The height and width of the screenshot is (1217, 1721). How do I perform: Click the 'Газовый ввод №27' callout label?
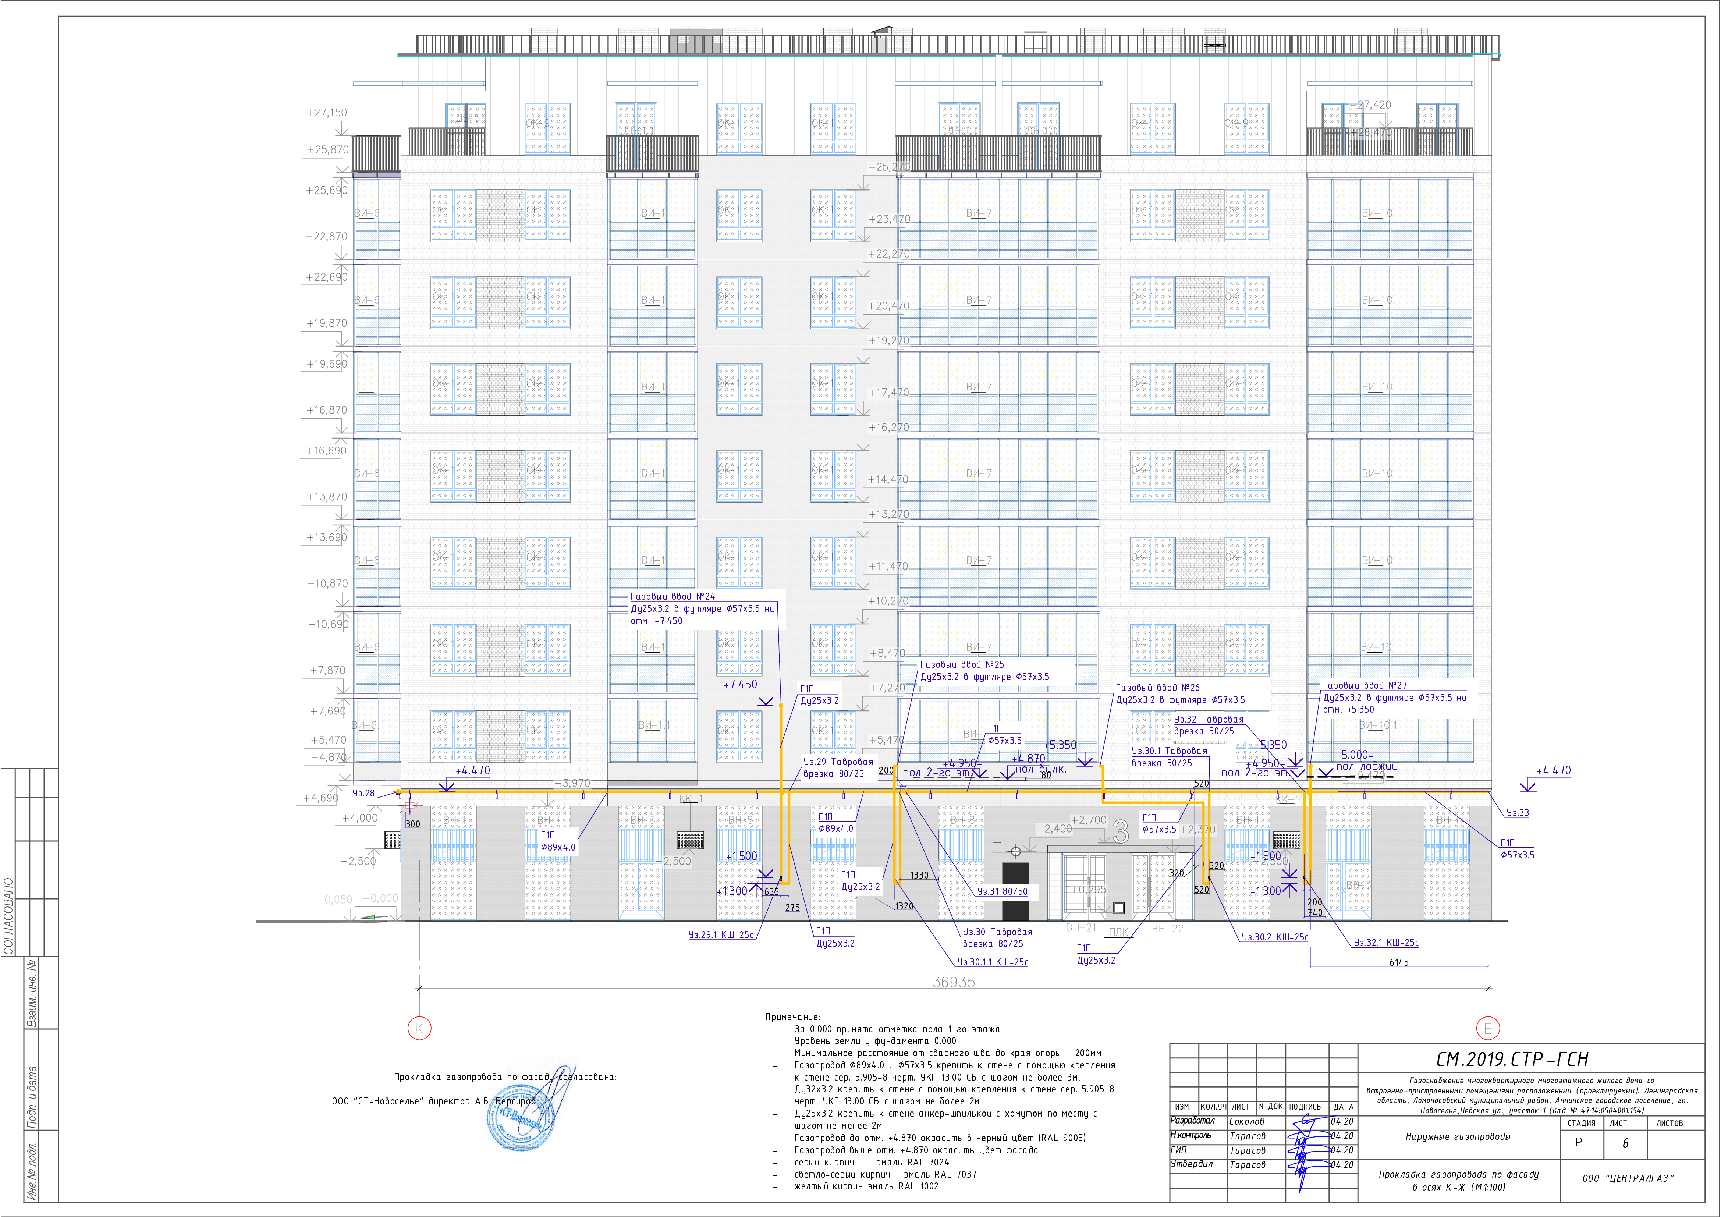click(1365, 686)
